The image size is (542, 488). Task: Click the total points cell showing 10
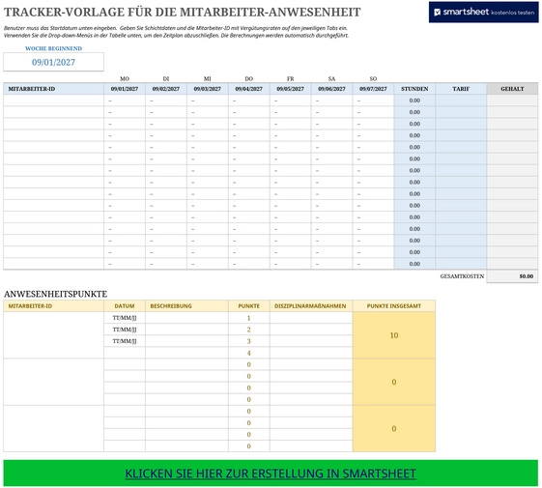[x=394, y=335]
